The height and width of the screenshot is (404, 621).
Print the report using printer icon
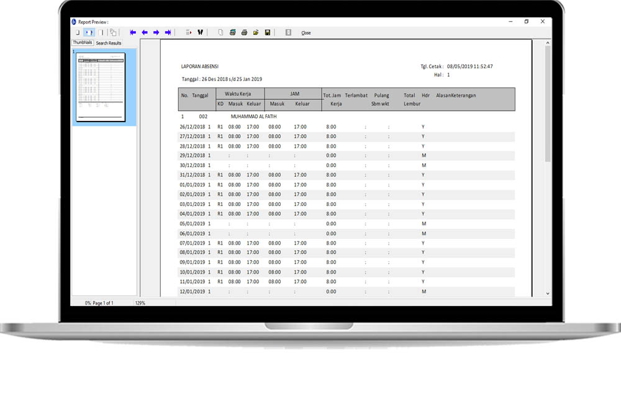tap(244, 32)
